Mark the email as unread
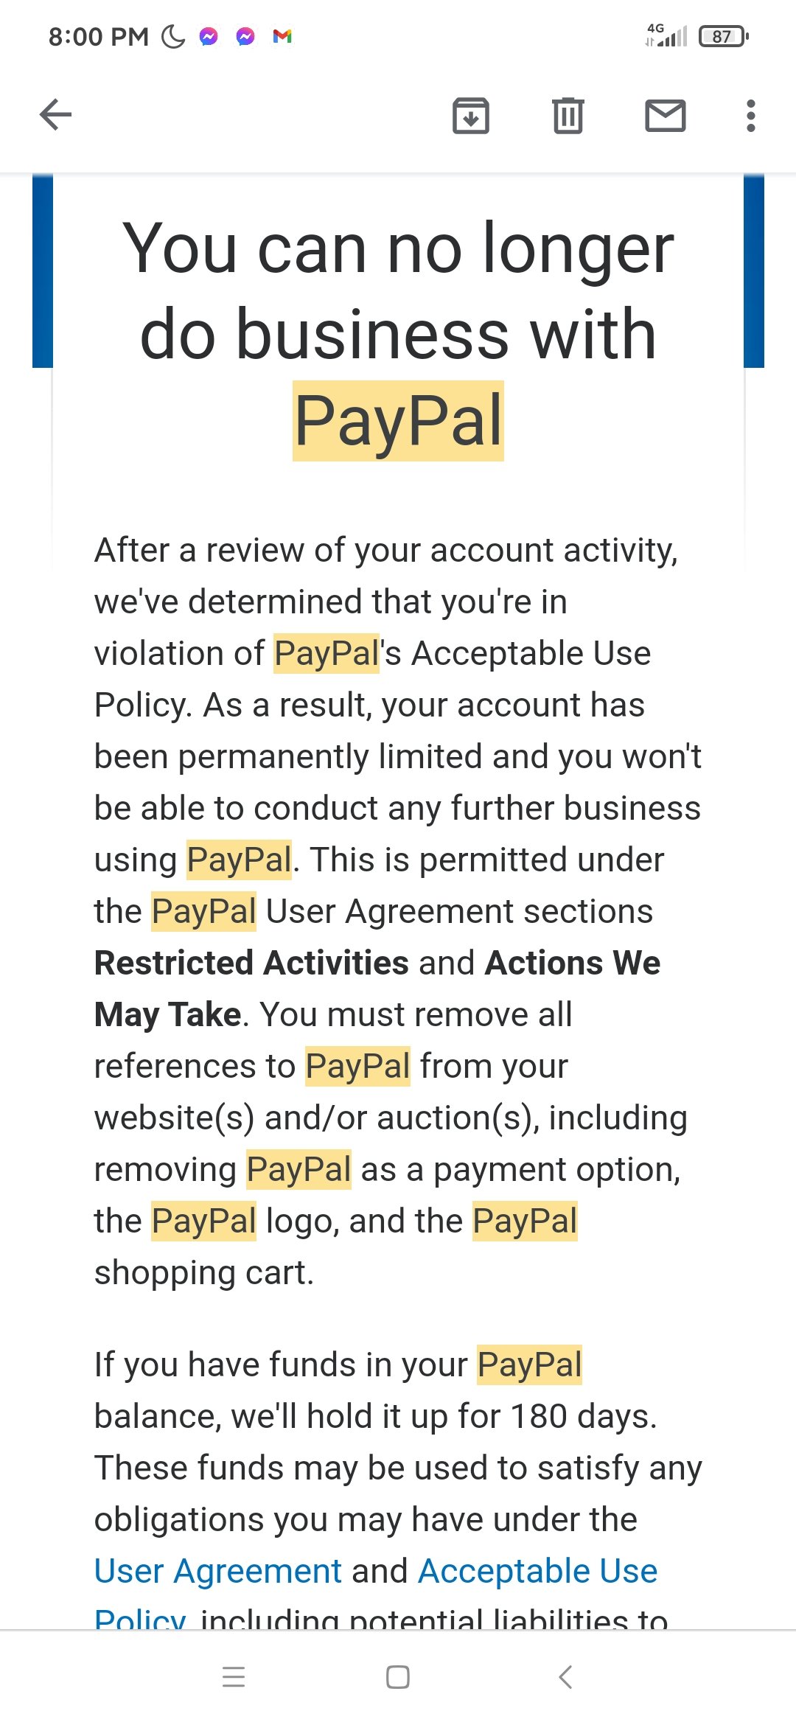 click(x=665, y=116)
